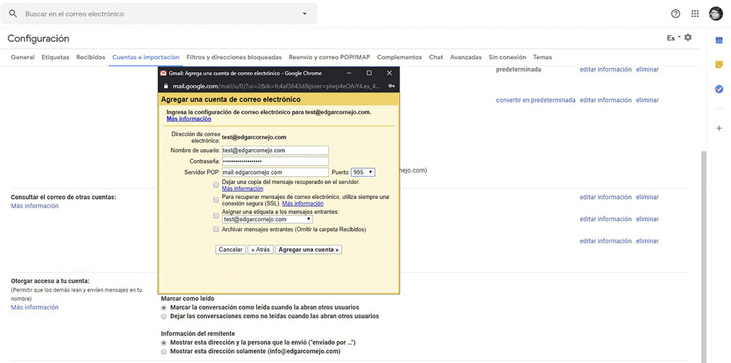Open Más información under Otorgar acceso
Image resolution: width=731 pixels, height=363 pixels.
pyautogui.click(x=35, y=307)
